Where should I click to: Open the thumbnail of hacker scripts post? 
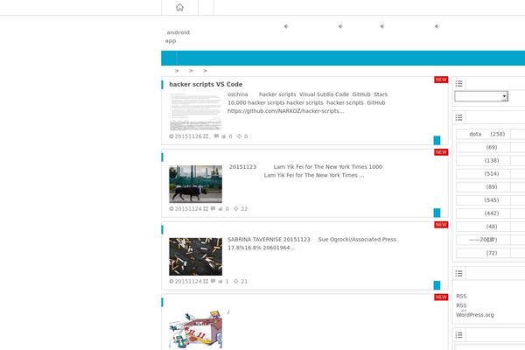[x=195, y=111]
